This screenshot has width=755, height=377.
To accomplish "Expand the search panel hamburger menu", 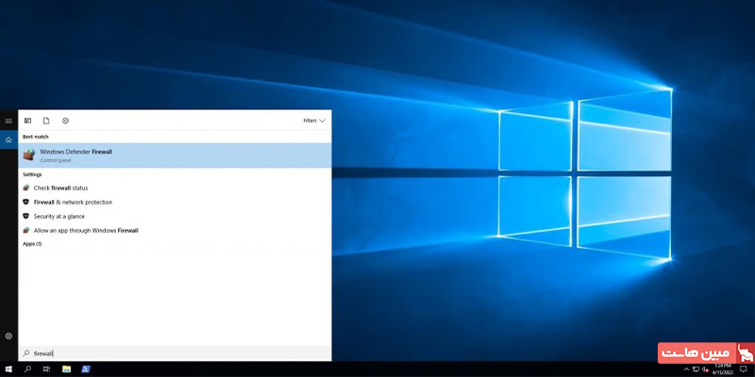I will [8, 121].
